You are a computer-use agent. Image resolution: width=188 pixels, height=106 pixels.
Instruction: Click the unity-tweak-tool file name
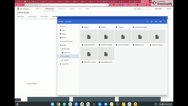tap(107, 62)
